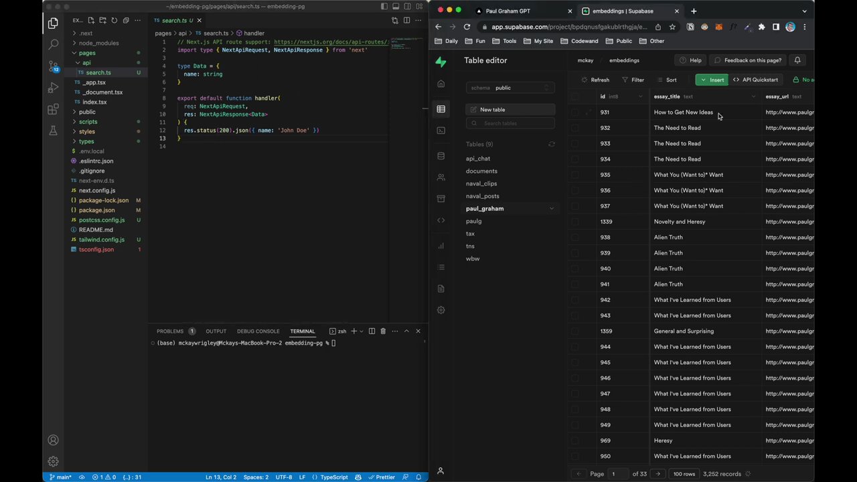The image size is (857, 482).
Task: Tick the checkbox for row 931
Action: 575,112
